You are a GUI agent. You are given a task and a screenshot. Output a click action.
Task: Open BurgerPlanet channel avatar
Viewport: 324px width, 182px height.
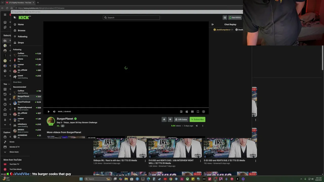pos(51,121)
